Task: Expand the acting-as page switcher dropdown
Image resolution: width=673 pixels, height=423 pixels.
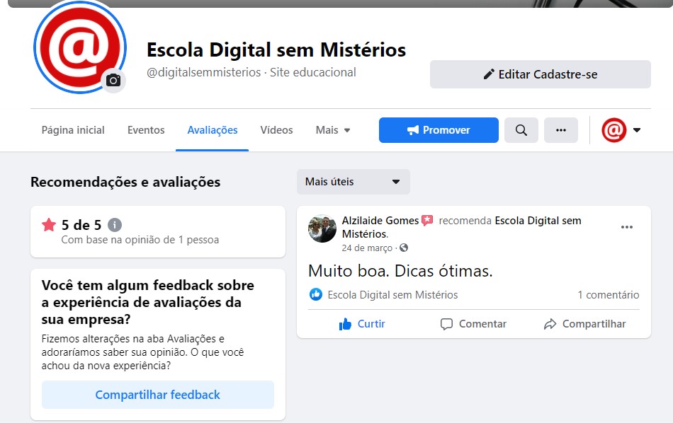Action: [621, 130]
